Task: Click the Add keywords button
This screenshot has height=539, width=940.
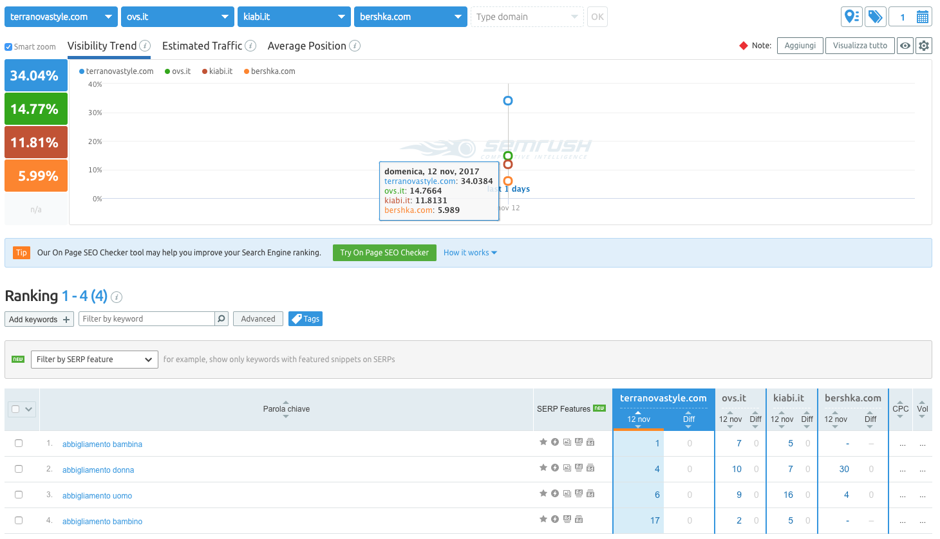Action: pyautogui.click(x=39, y=319)
